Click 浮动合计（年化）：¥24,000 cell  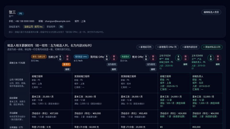pyautogui.click(x=174, y=116)
